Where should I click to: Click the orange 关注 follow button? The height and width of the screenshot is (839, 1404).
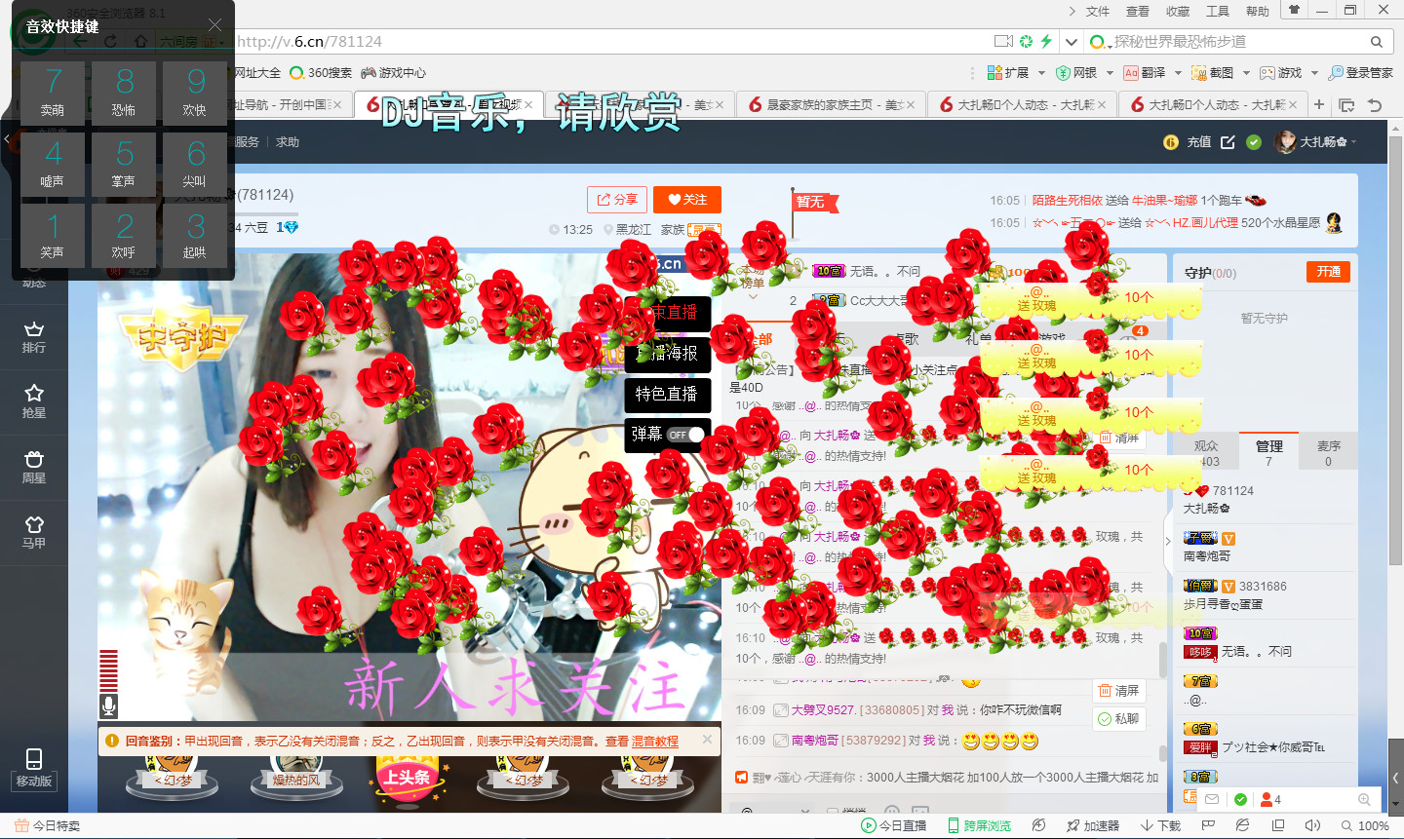coord(687,200)
